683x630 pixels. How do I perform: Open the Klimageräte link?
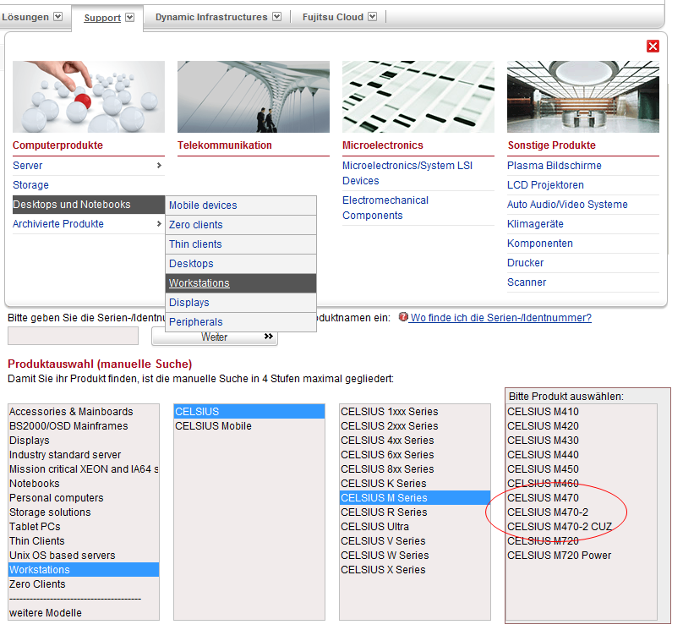[x=535, y=224]
